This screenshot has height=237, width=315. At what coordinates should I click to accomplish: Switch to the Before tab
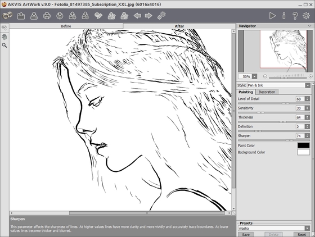66,26
